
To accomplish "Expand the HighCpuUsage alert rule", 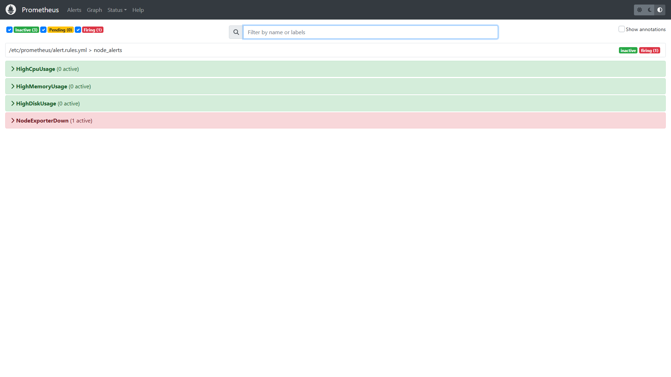I will click(335, 69).
